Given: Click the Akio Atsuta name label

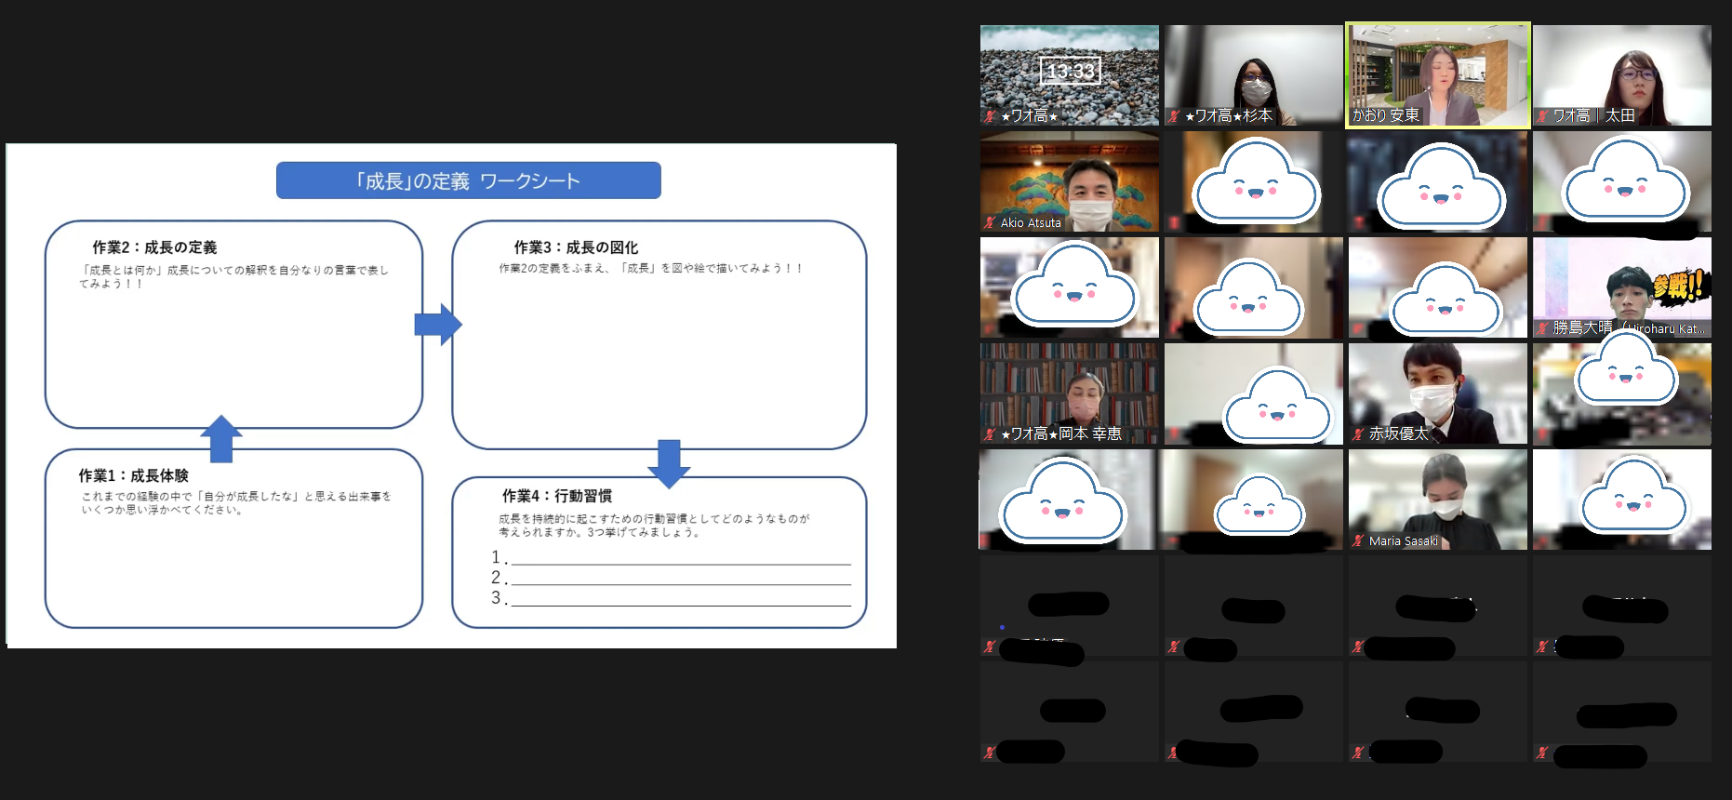Looking at the screenshot, I should pos(1031,223).
